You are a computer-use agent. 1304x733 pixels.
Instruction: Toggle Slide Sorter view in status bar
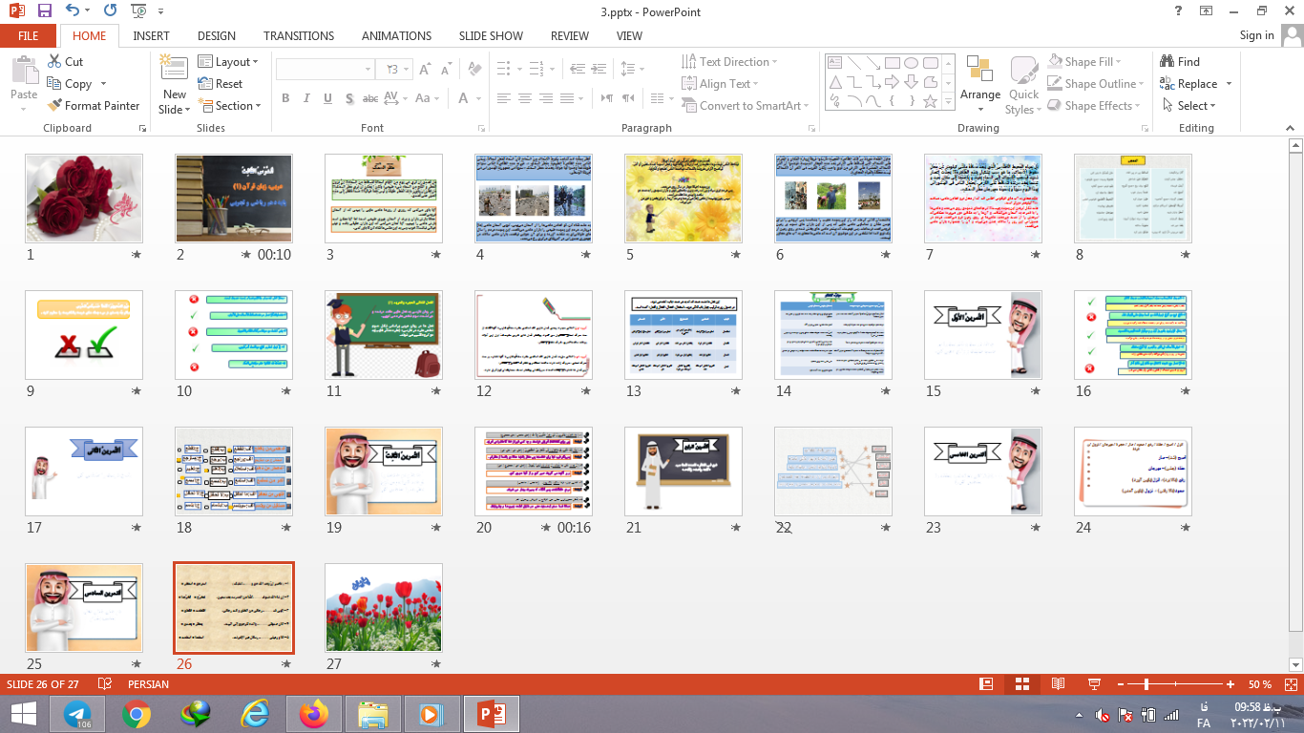(1022, 684)
